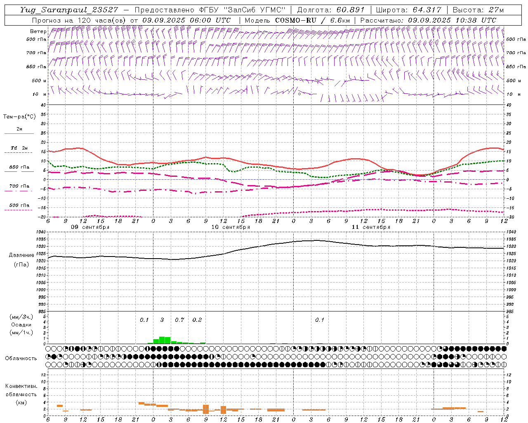Viewport: 528px width, 423px height.
Task: Click the '0.7' three-hour precipitation total
Action: [x=179, y=320]
